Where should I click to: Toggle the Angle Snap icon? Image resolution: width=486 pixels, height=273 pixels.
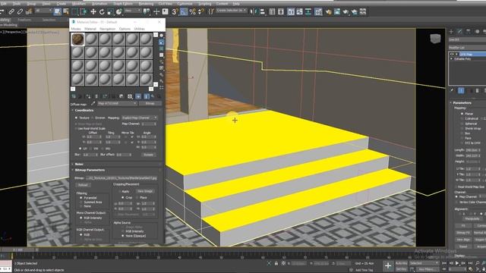[184, 12]
